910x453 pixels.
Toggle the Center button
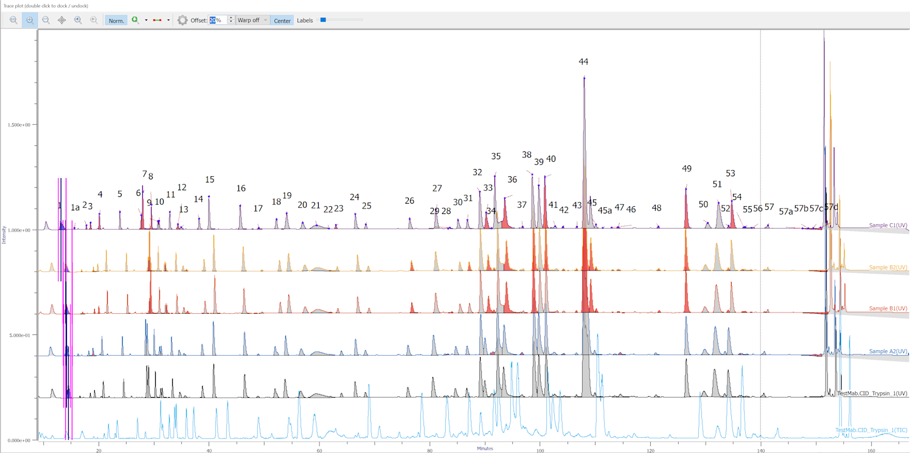[x=282, y=20]
